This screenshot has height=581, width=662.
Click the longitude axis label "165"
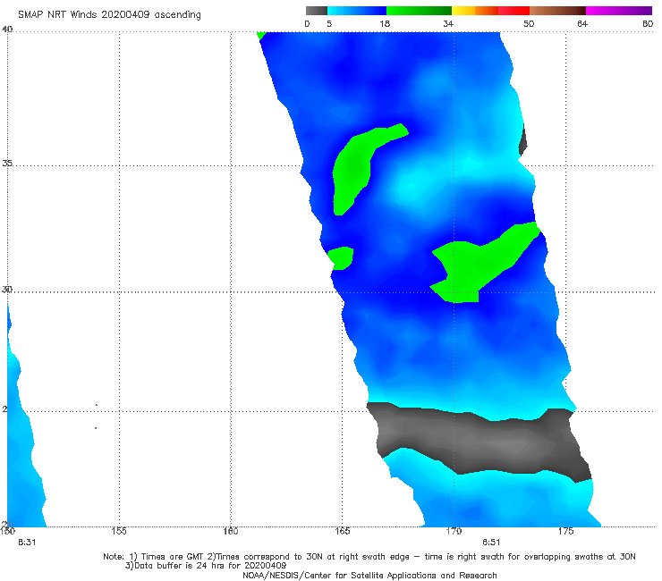pos(342,531)
